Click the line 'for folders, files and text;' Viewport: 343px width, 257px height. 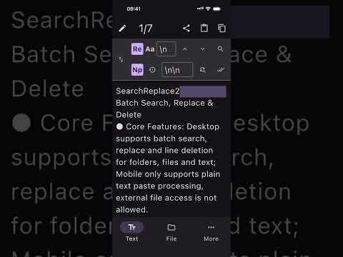coord(166,162)
